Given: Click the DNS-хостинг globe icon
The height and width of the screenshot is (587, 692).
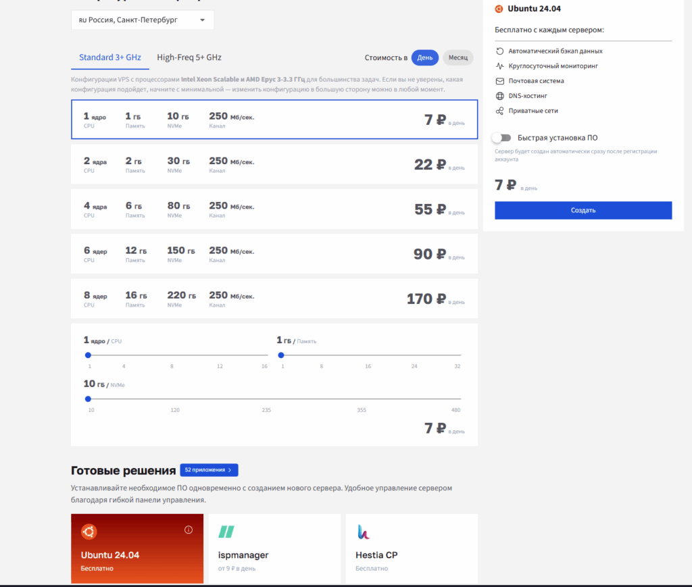Looking at the screenshot, I should point(499,96).
